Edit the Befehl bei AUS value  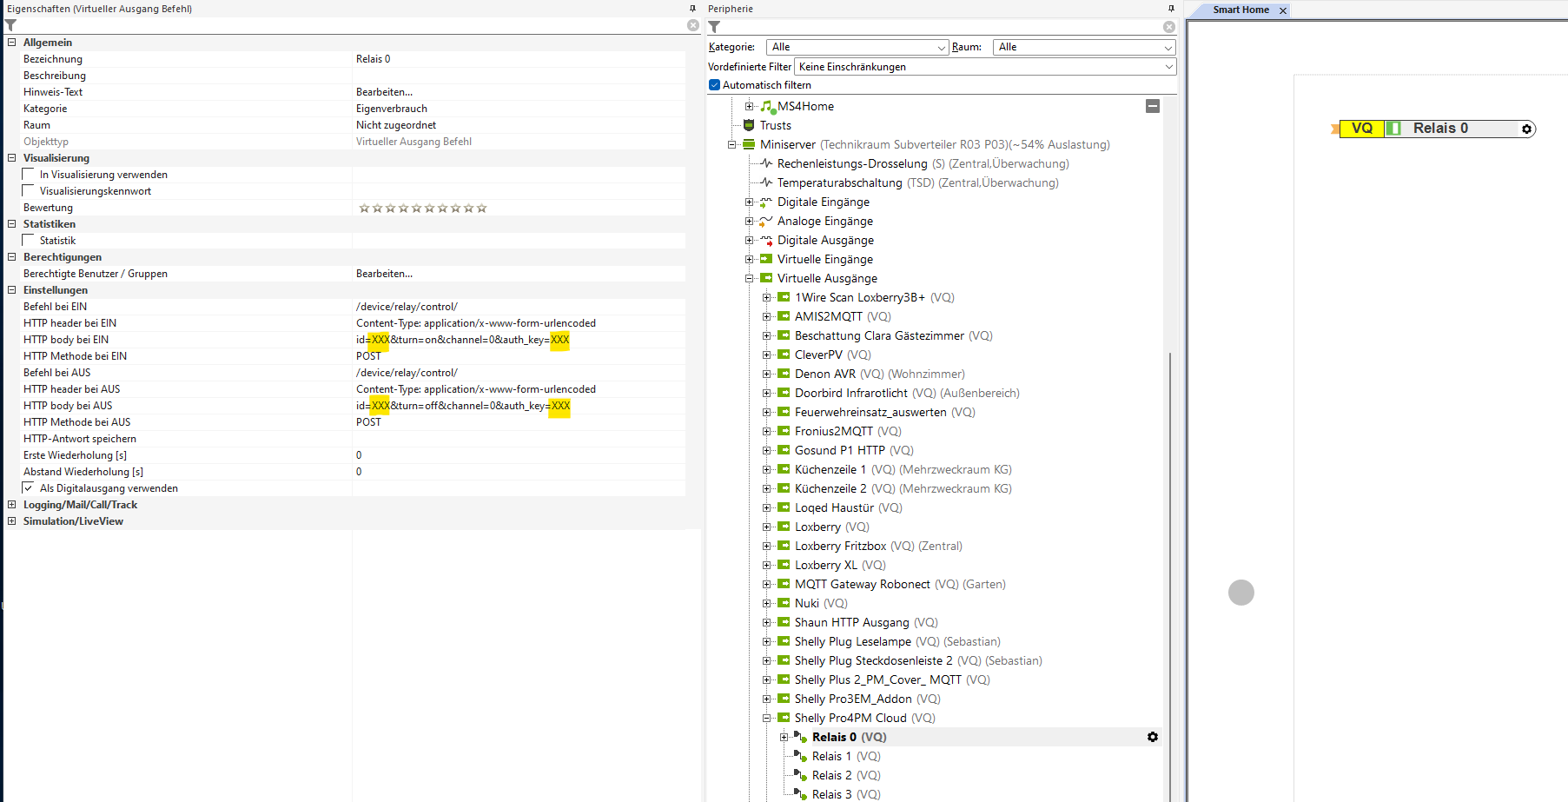coord(519,373)
